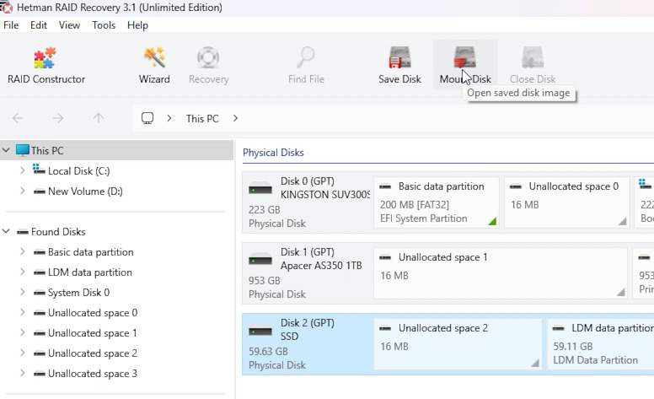Screen dimensions: 654x399
Task: Select Unallocated space 0 tile on Disk 0
Action: [567, 202]
